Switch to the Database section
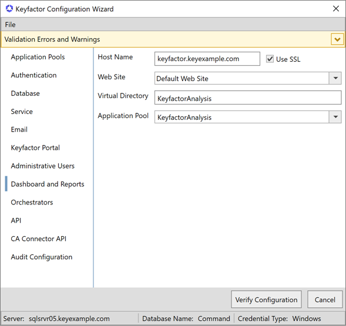 (x=25, y=93)
